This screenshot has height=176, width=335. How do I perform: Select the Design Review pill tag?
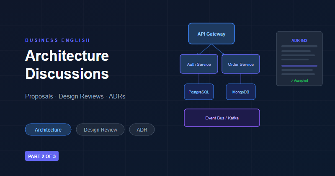click(x=100, y=129)
